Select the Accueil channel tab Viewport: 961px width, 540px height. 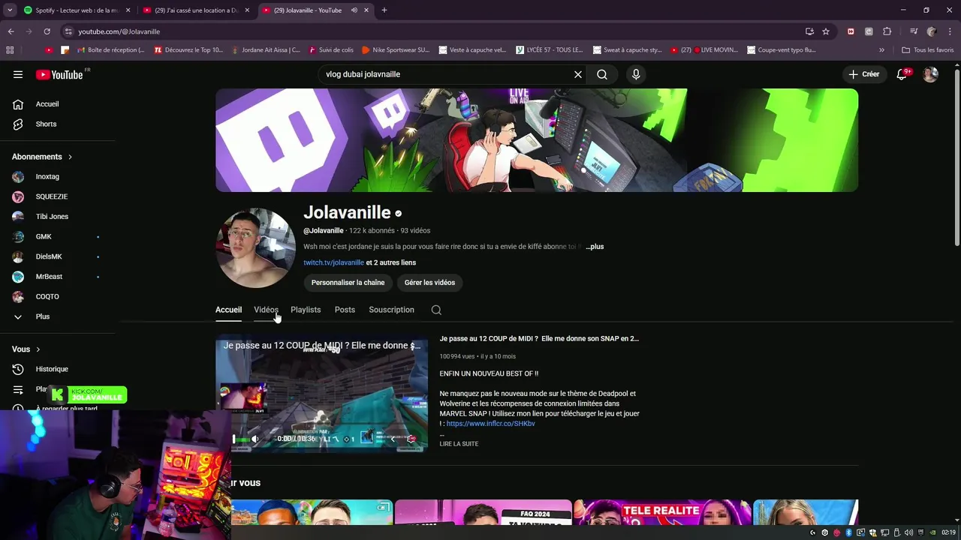pyautogui.click(x=228, y=310)
